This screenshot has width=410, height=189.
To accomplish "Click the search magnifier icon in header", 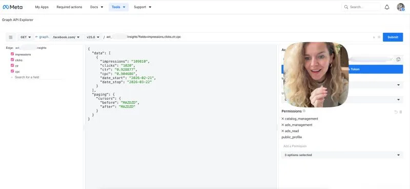I will pyautogui.click(x=346, y=7).
